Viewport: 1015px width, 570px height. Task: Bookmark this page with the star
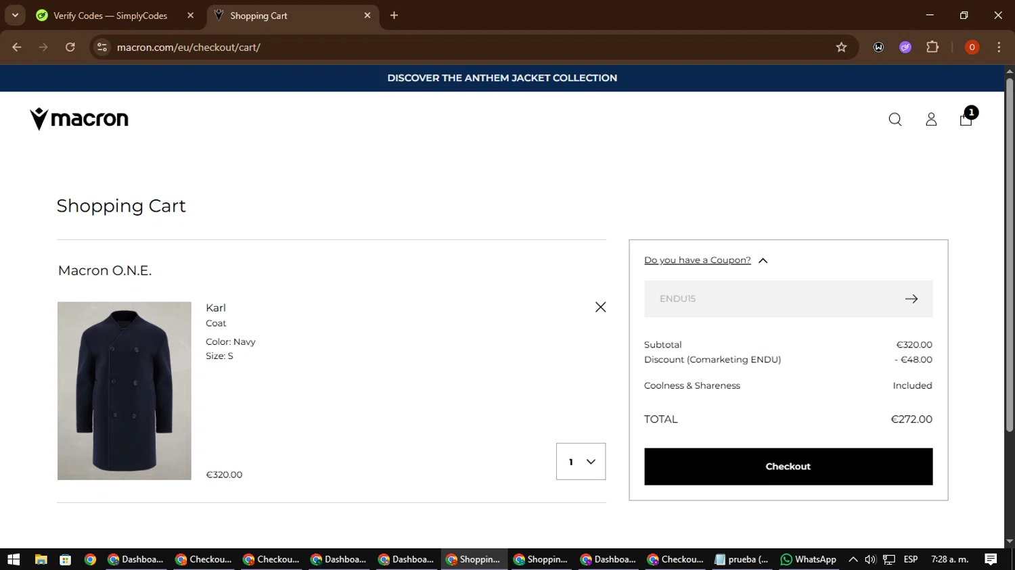(841, 47)
